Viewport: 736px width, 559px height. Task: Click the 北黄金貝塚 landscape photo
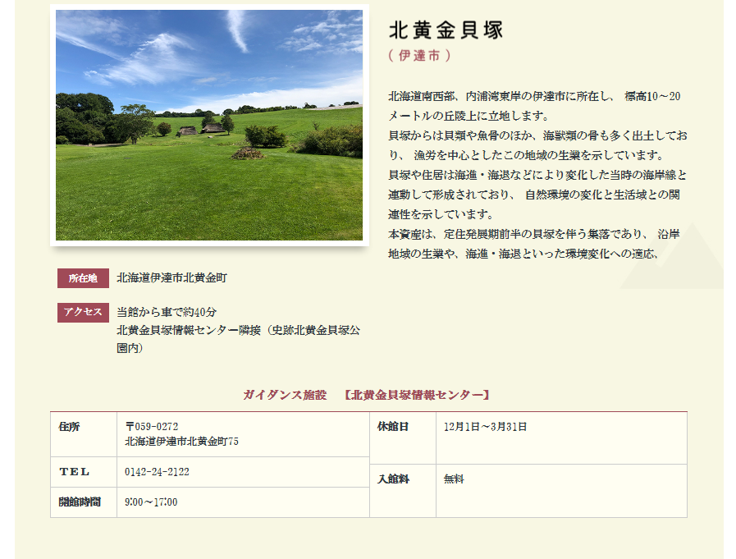point(209,125)
